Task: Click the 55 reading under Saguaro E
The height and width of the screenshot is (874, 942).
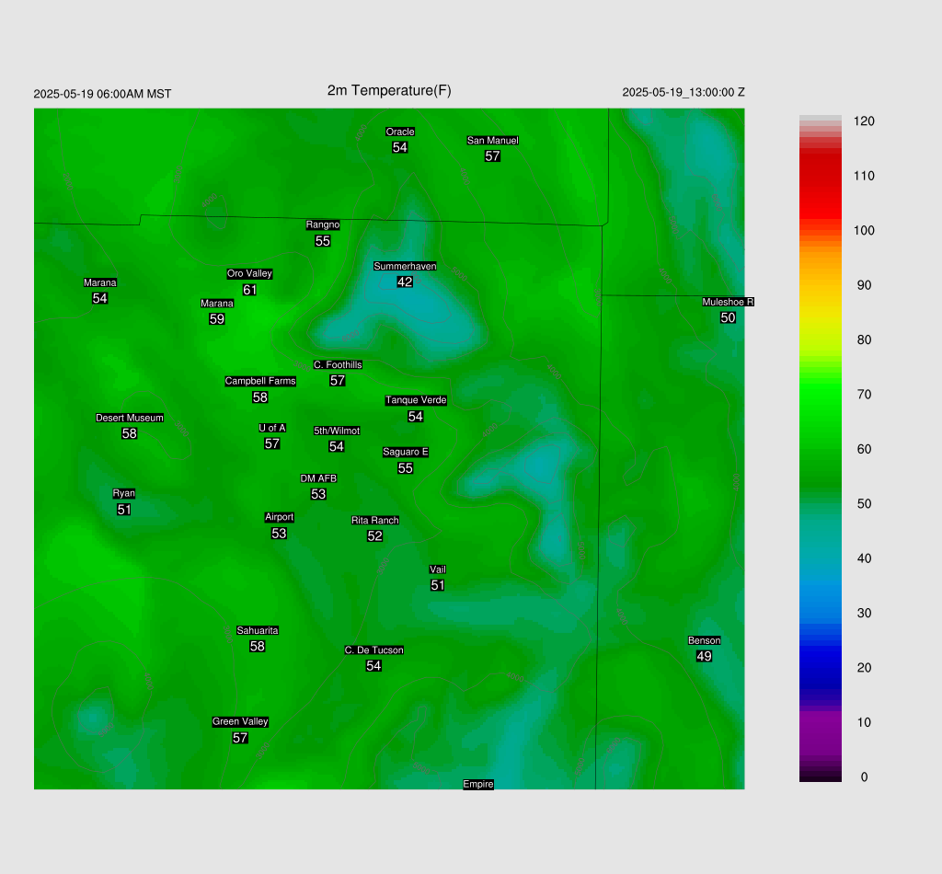Action: tap(406, 468)
